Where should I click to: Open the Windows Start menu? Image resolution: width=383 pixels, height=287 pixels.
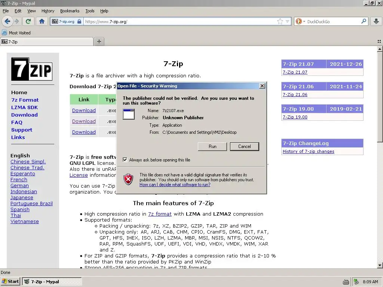click(10, 281)
